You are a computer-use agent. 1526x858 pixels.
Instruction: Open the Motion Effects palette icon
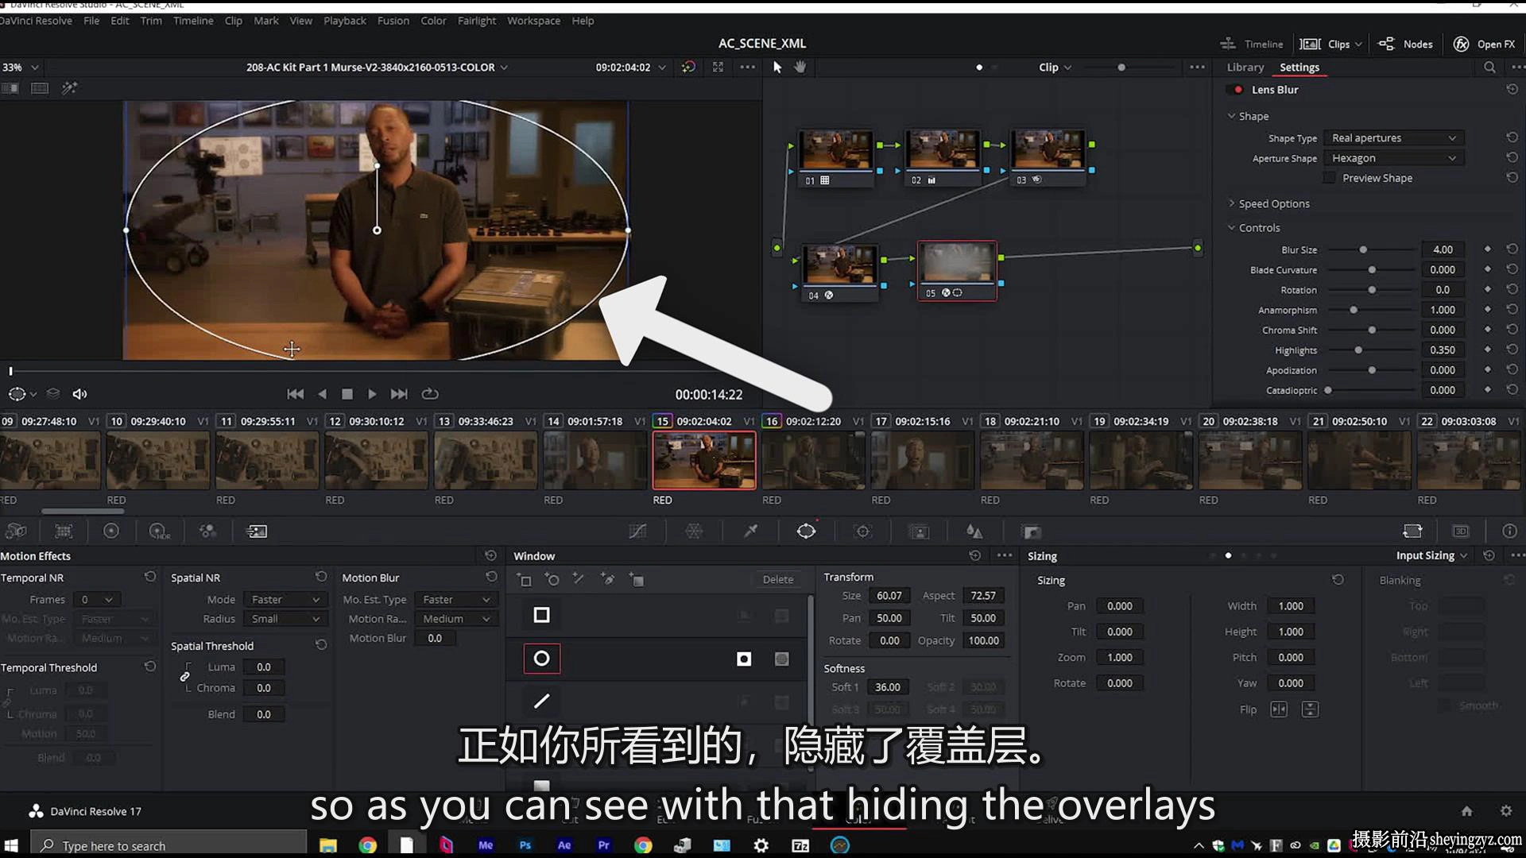click(x=257, y=531)
